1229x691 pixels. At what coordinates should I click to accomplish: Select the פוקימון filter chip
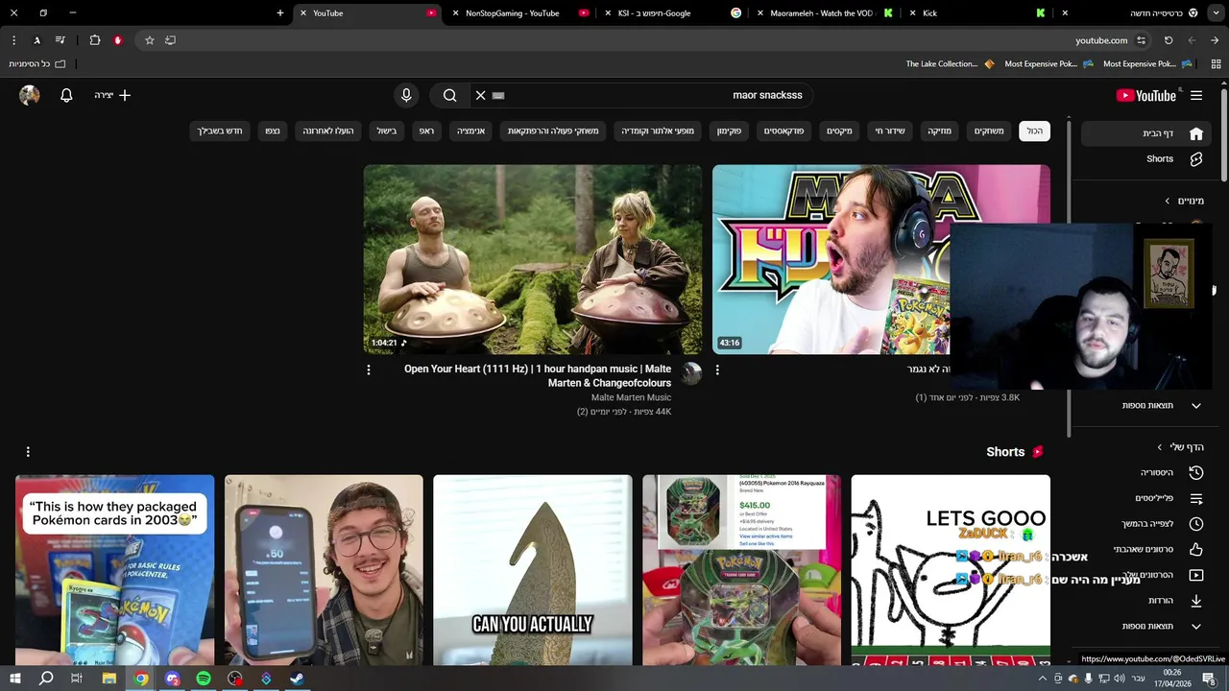tap(729, 131)
